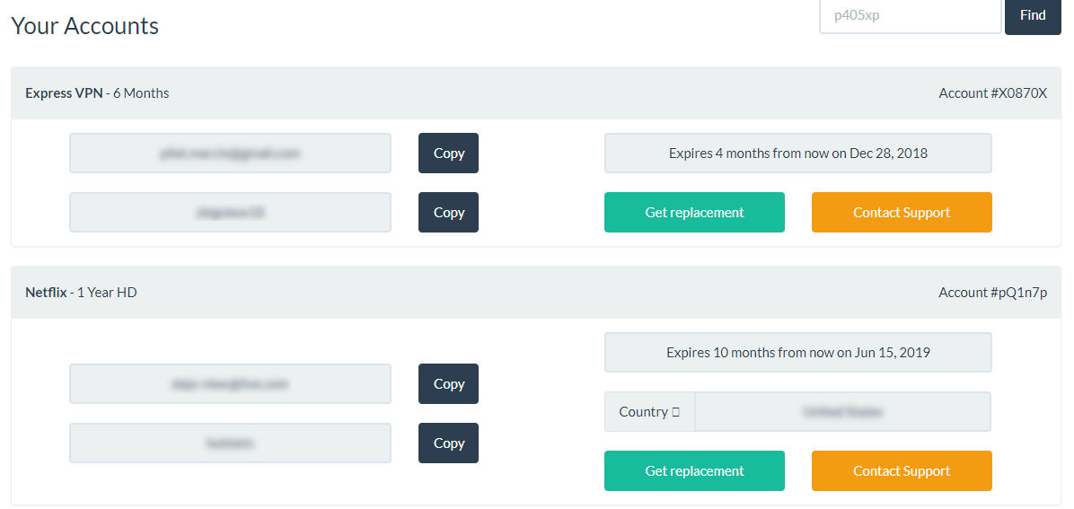Copy the Netflix email address

click(x=448, y=384)
